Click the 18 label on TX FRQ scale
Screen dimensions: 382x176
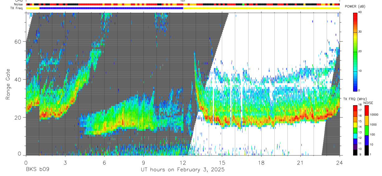coord(360,105)
